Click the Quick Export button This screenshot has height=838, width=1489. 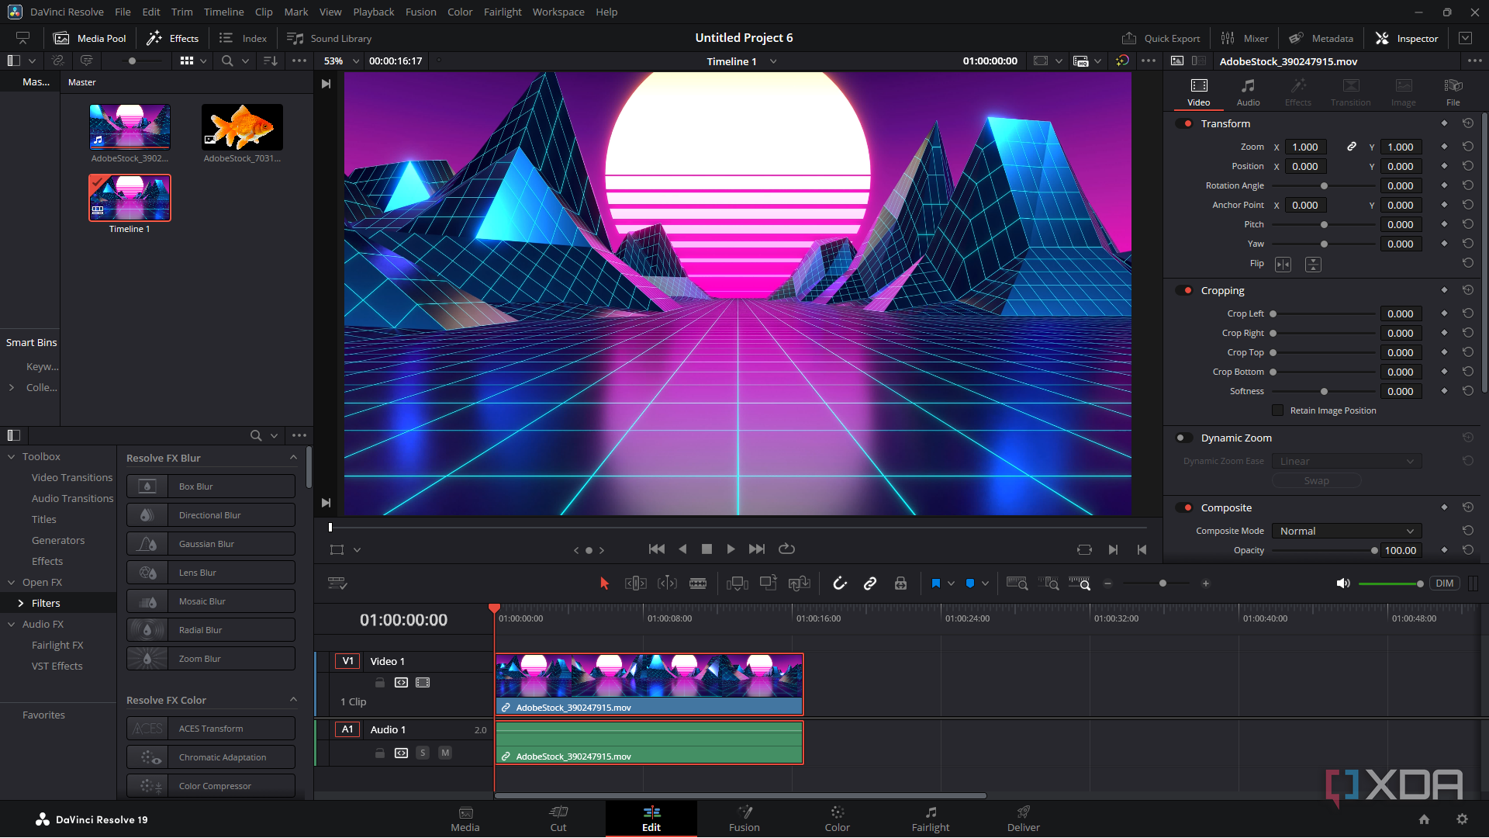(1161, 38)
